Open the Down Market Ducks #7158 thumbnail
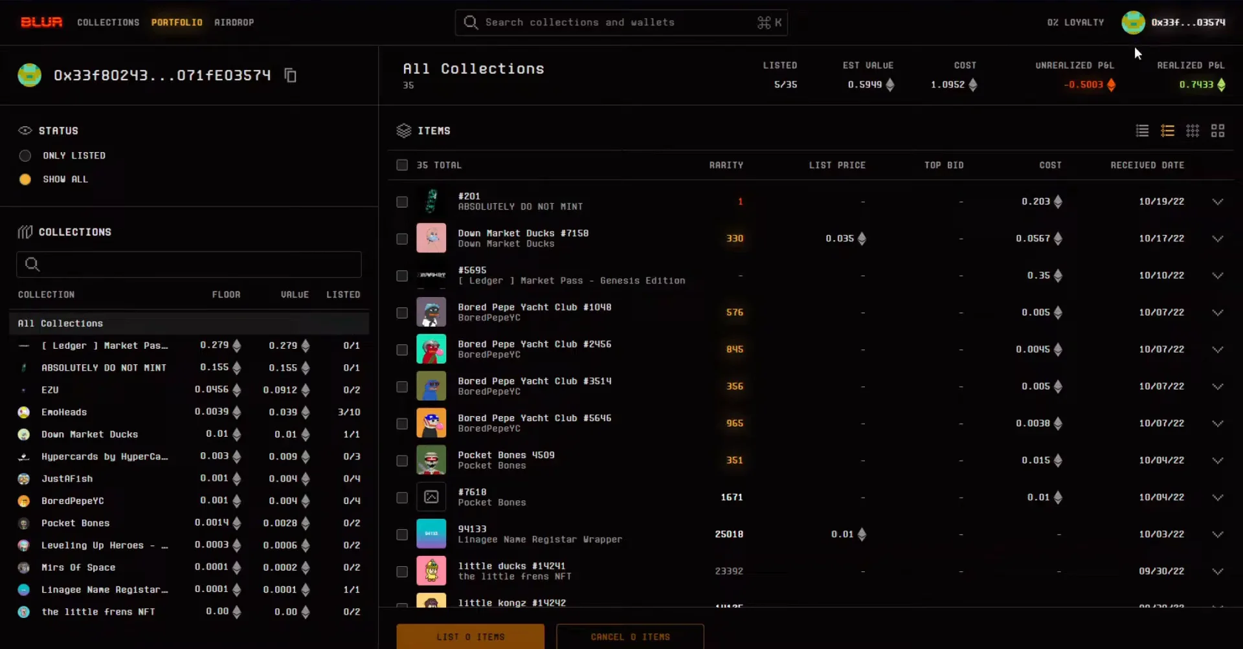 [431, 238]
